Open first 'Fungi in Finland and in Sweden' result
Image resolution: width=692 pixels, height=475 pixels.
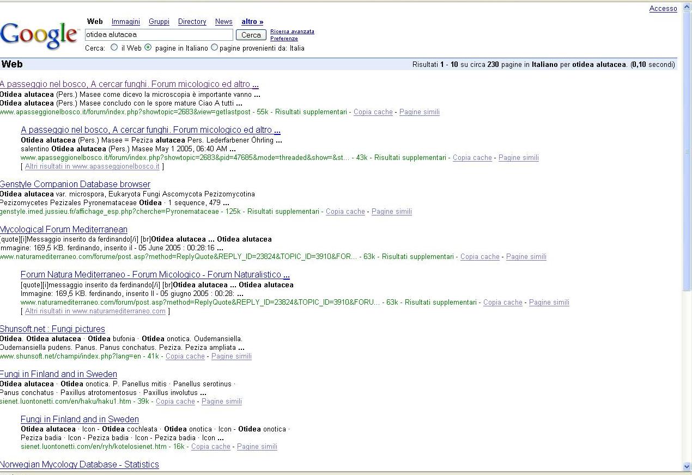[x=58, y=374]
